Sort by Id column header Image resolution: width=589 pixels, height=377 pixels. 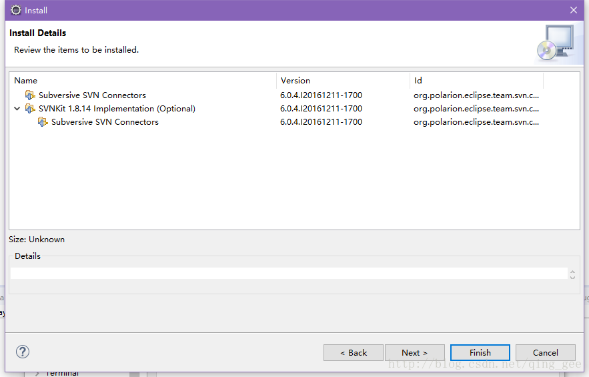pos(476,81)
